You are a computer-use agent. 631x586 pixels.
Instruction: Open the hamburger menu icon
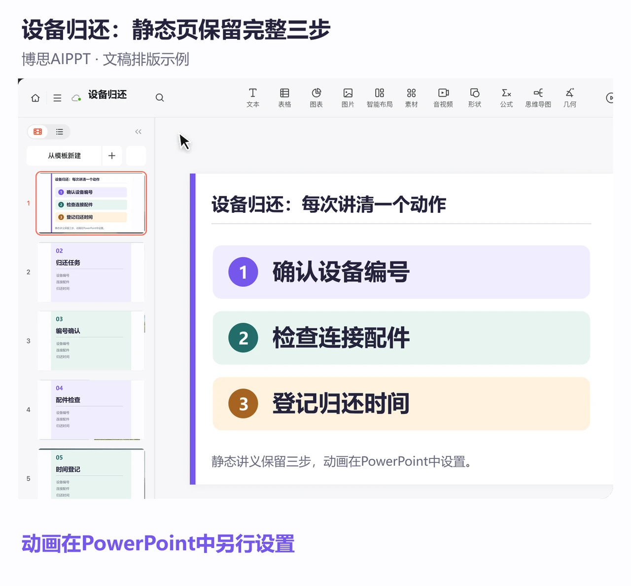point(57,98)
